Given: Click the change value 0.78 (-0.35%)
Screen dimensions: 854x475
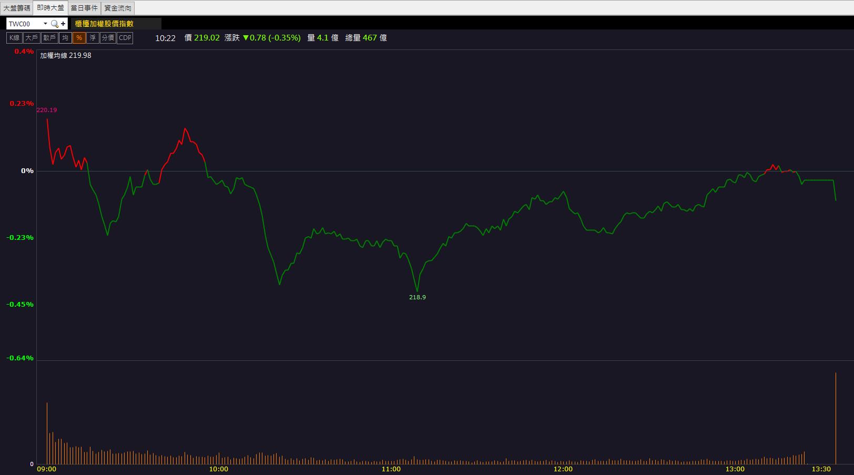Looking at the screenshot, I should pyautogui.click(x=271, y=38).
